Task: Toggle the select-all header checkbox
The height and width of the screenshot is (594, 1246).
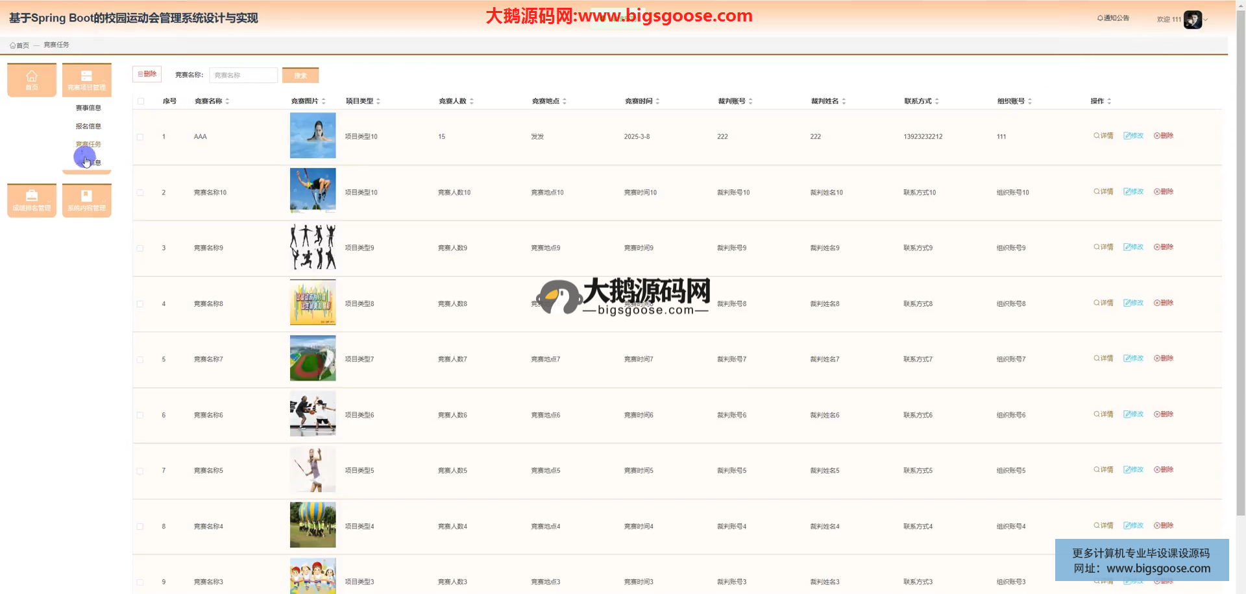Action: (x=141, y=101)
